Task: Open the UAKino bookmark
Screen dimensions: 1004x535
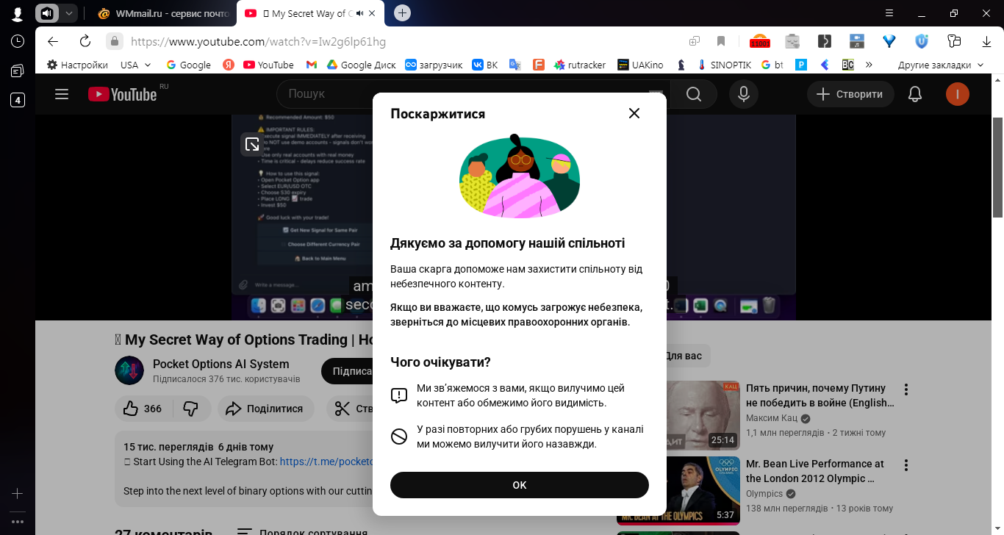Action: (x=640, y=65)
